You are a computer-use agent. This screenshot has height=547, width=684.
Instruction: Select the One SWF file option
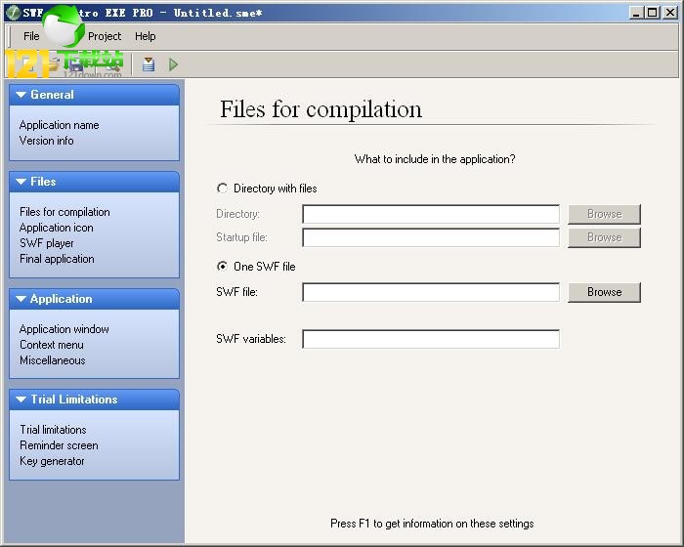click(223, 266)
